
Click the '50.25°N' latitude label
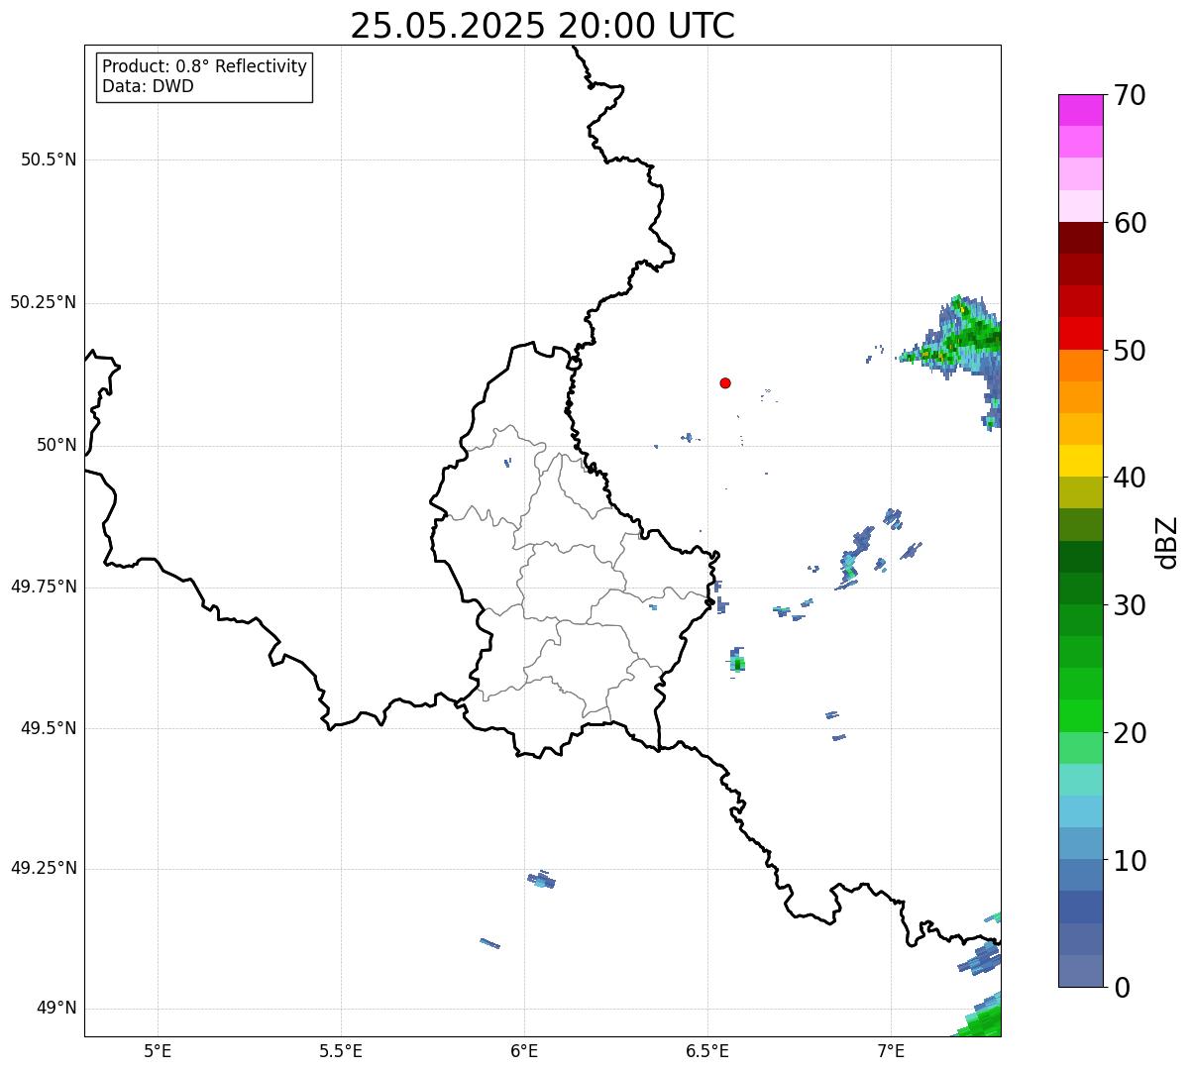point(43,302)
